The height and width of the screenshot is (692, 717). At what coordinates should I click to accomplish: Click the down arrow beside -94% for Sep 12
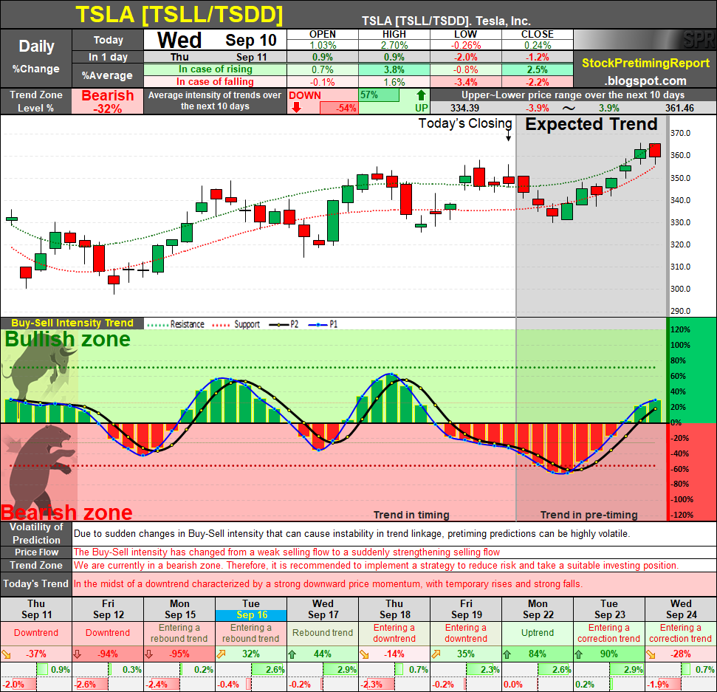click(78, 654)
